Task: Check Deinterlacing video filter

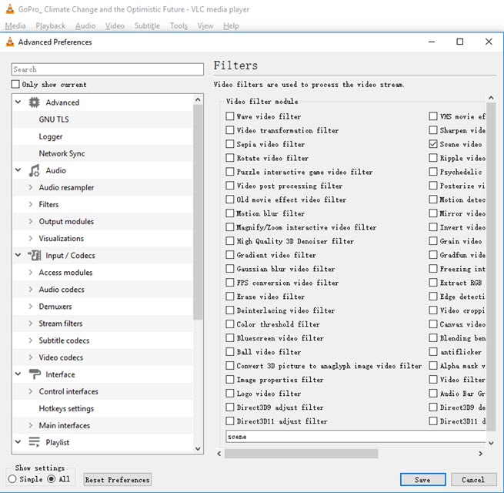Action: [x=230, y=310]
